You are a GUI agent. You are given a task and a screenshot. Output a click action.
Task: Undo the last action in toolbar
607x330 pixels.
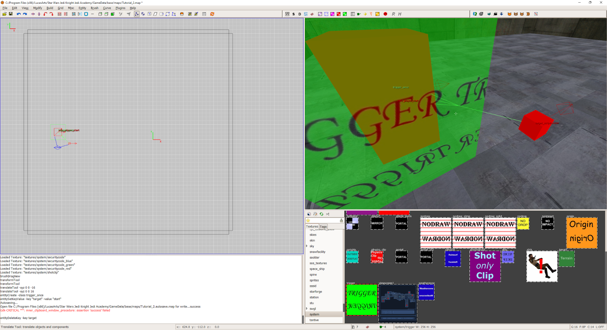19,14
